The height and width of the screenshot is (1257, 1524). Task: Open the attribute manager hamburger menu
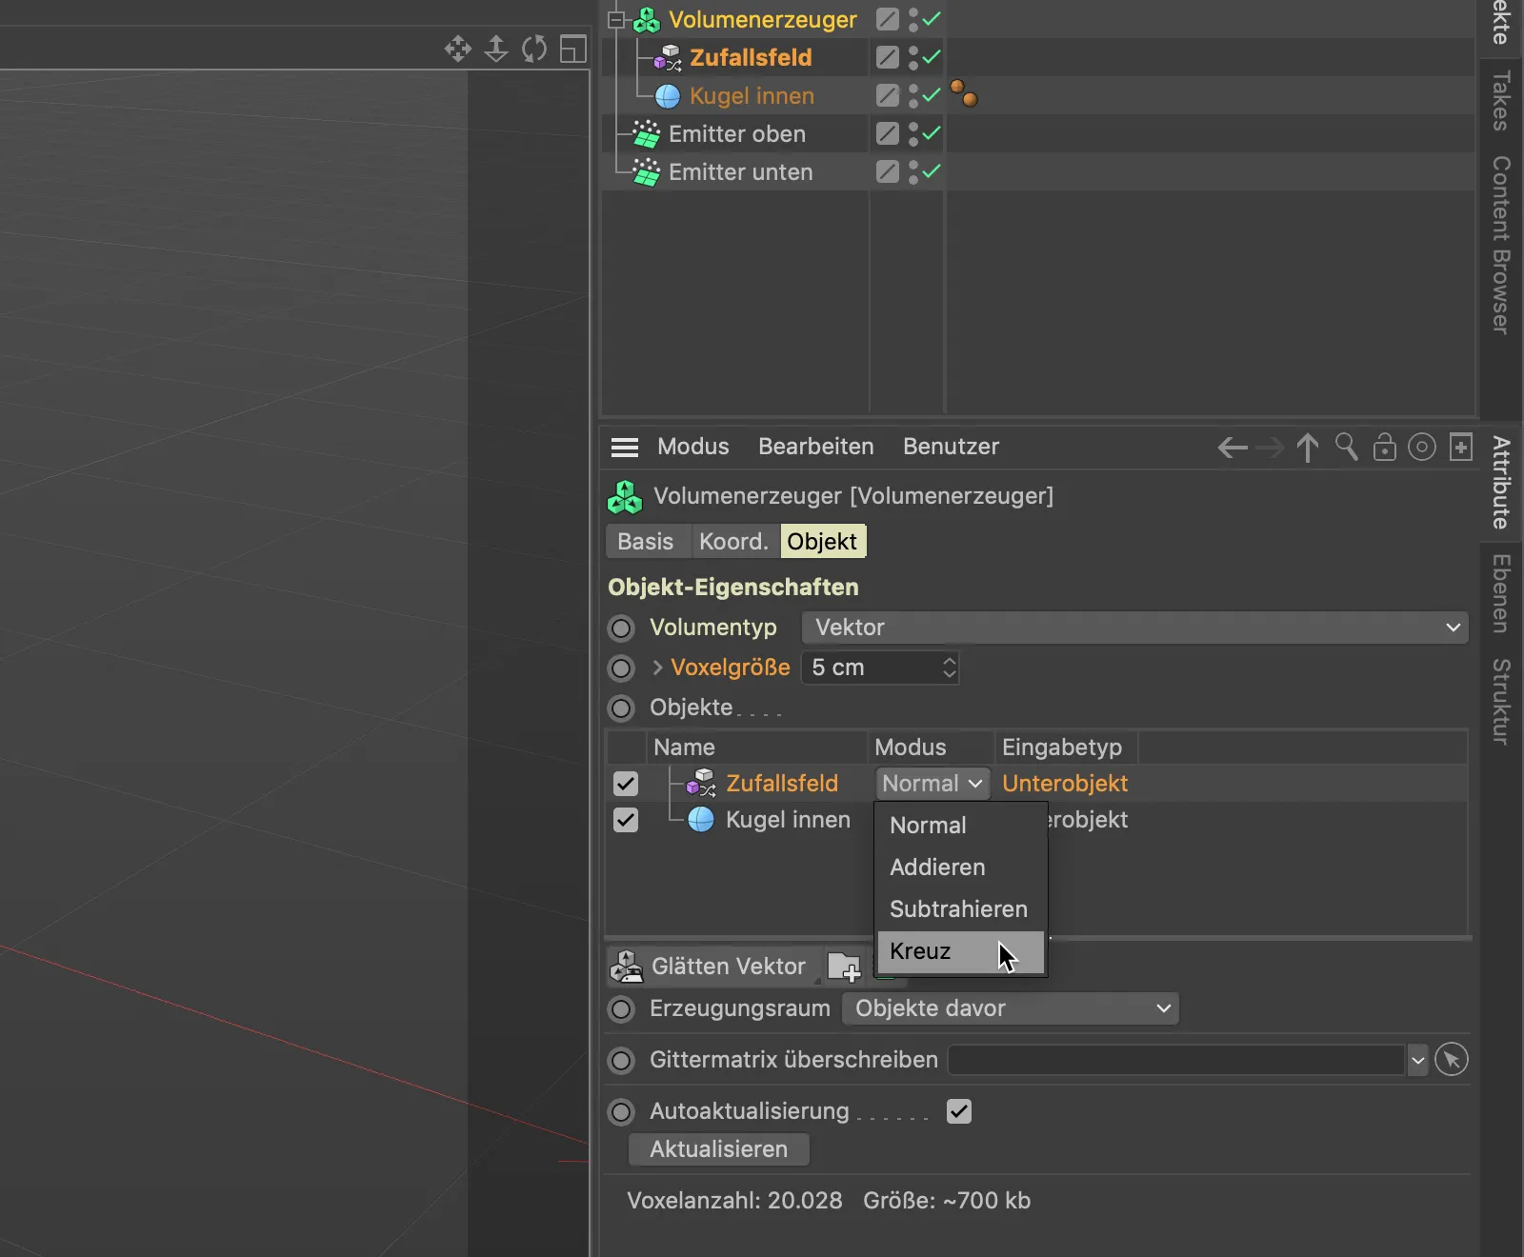point(625,447)
